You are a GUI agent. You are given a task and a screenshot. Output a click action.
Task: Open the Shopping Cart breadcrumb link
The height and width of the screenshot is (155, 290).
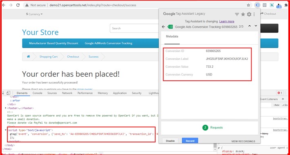coord(49,57)
